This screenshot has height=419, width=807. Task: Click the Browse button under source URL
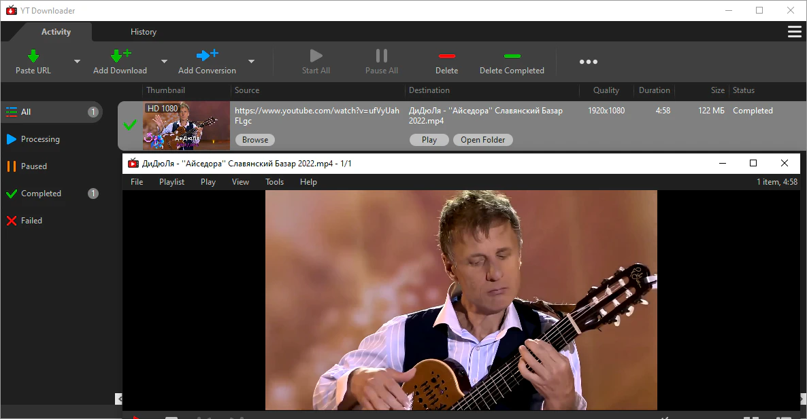tap(255, 140)
